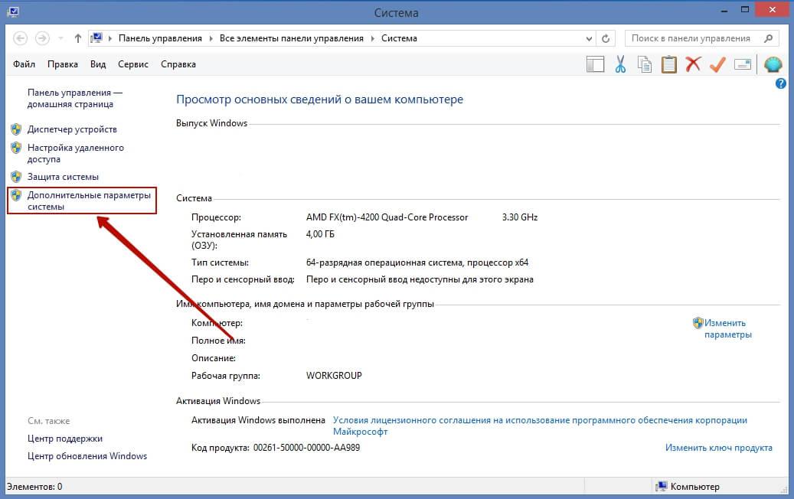Open Microsoft license agreement terms link
Screen dimensions: 794x499
click(x=540, y=426)
